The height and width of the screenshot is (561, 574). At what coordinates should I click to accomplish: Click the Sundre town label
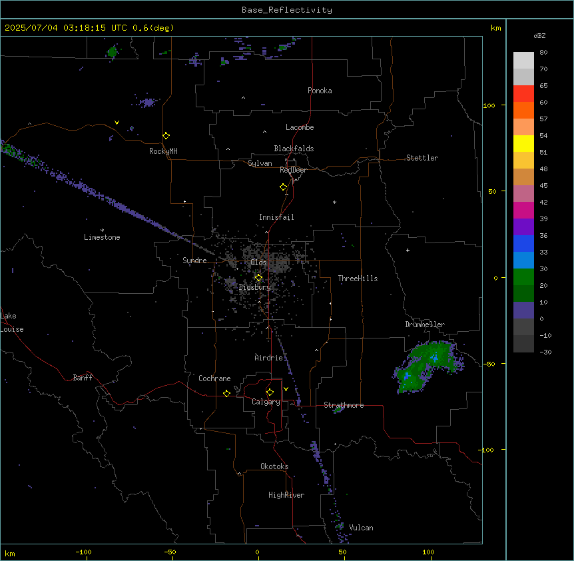click(x=194, y=261)
